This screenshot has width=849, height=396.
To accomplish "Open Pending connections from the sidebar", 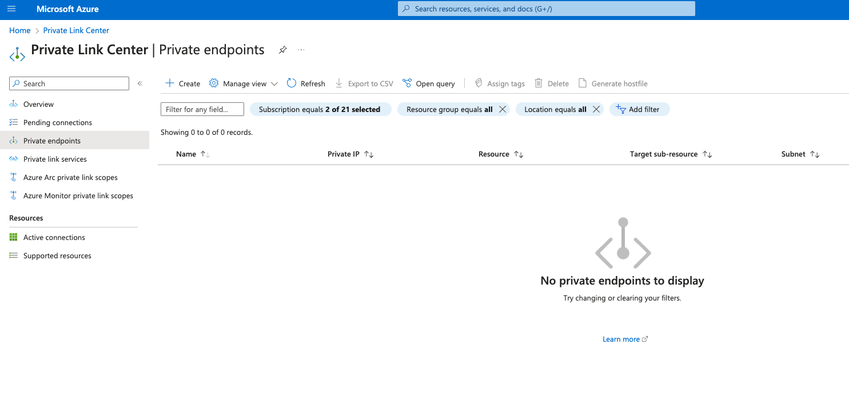I will 57,122.
